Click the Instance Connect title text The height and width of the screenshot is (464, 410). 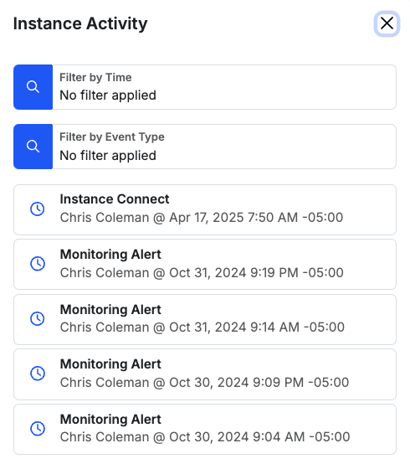115,198
